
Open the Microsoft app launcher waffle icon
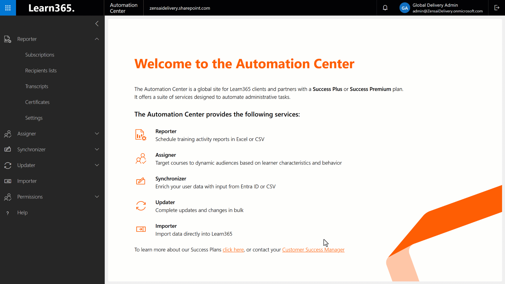tap(8, 8)
